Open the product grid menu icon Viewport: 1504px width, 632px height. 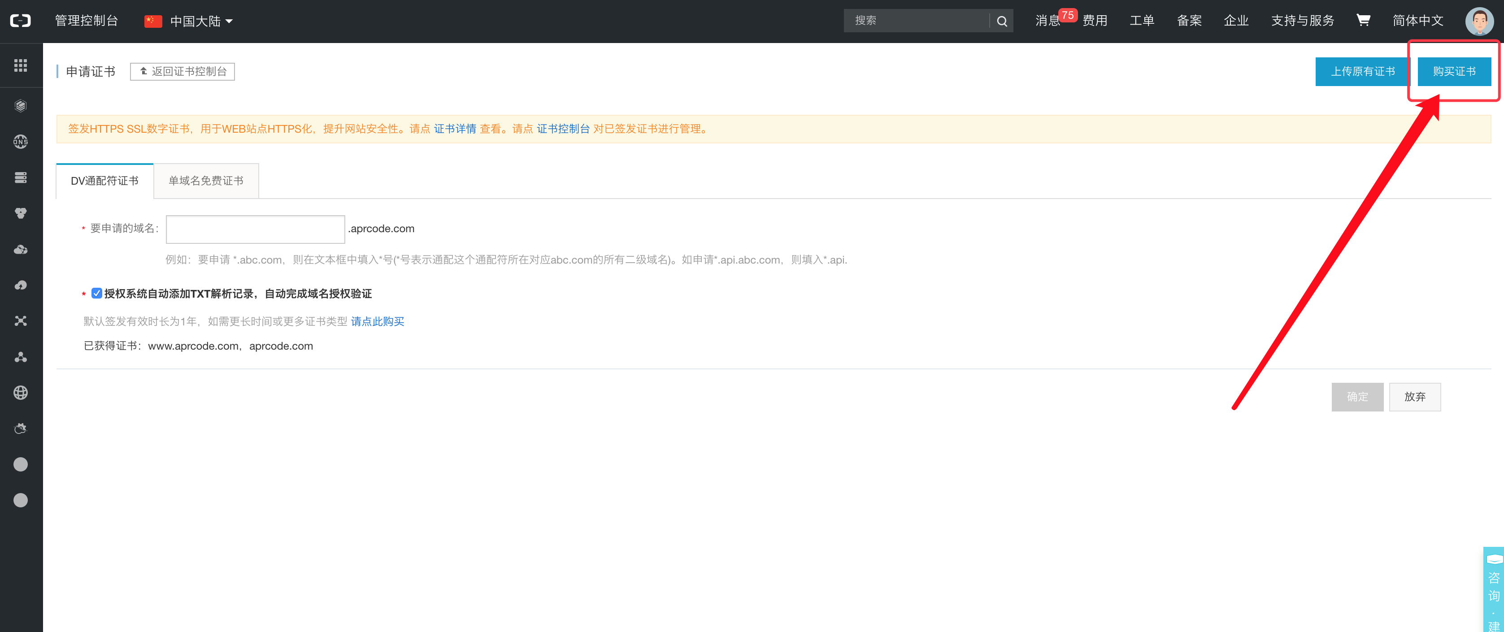[21, 65]
